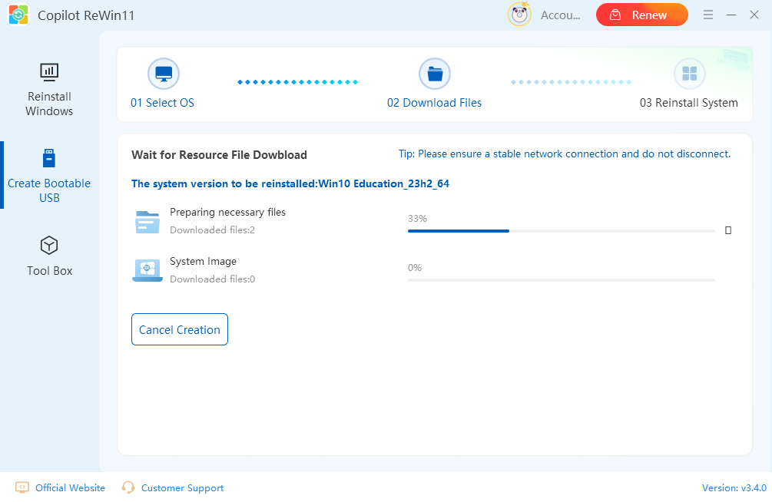
Task: Click the Copilot ReWin11 app logo
Action: coord(18,15)
